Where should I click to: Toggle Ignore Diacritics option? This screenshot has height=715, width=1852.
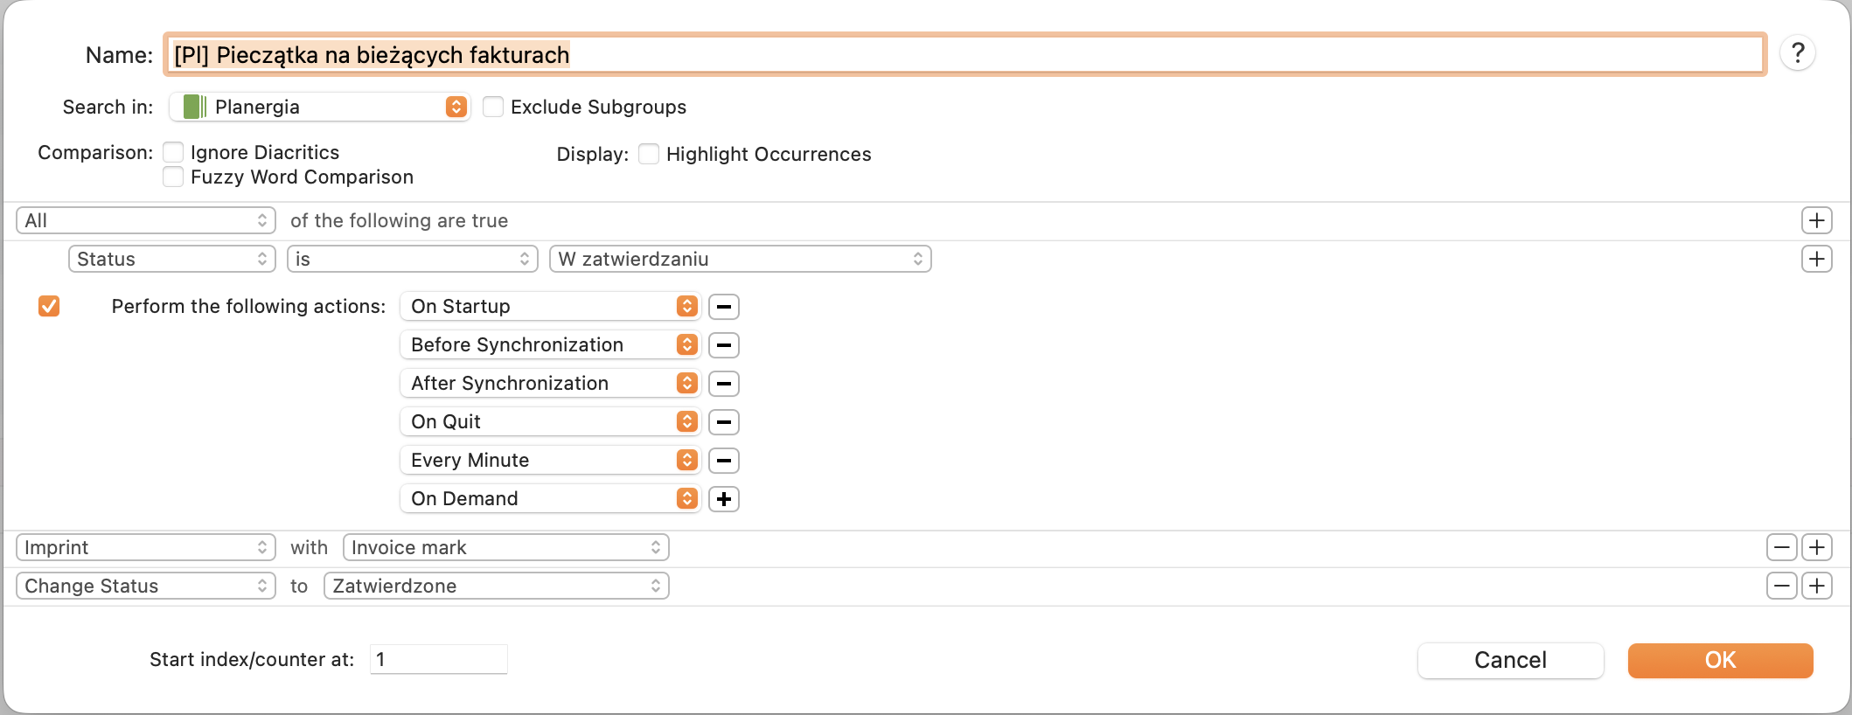174,152
